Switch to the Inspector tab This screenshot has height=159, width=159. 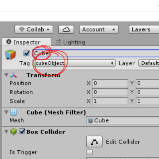pos(26,42)
